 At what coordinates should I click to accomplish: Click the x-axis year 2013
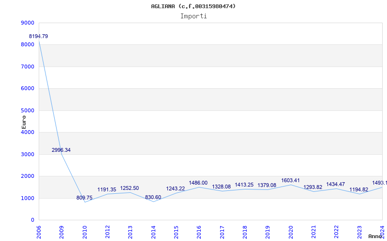coord(130,232)
